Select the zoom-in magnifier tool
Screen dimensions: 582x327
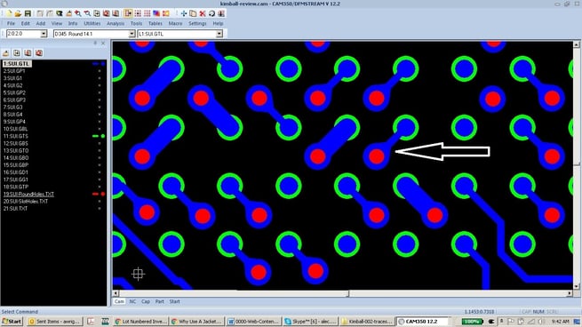coord(78,13)
